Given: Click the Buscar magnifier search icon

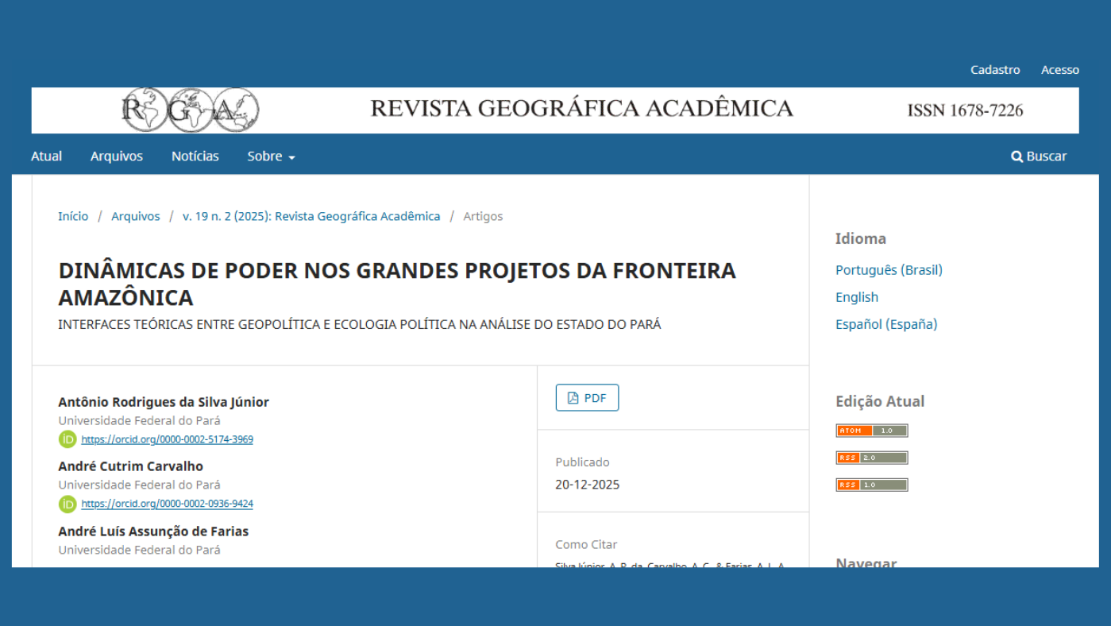Looking at the screenshot, I should click(x=1016, y=156).
